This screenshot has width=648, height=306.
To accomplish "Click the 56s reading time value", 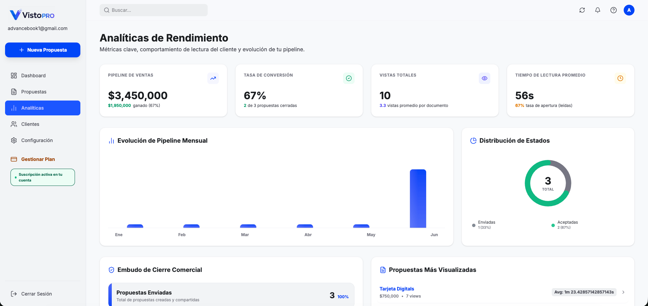I will (524, 95).
